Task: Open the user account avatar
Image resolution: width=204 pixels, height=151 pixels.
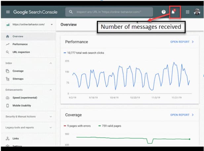Action: 197,12
